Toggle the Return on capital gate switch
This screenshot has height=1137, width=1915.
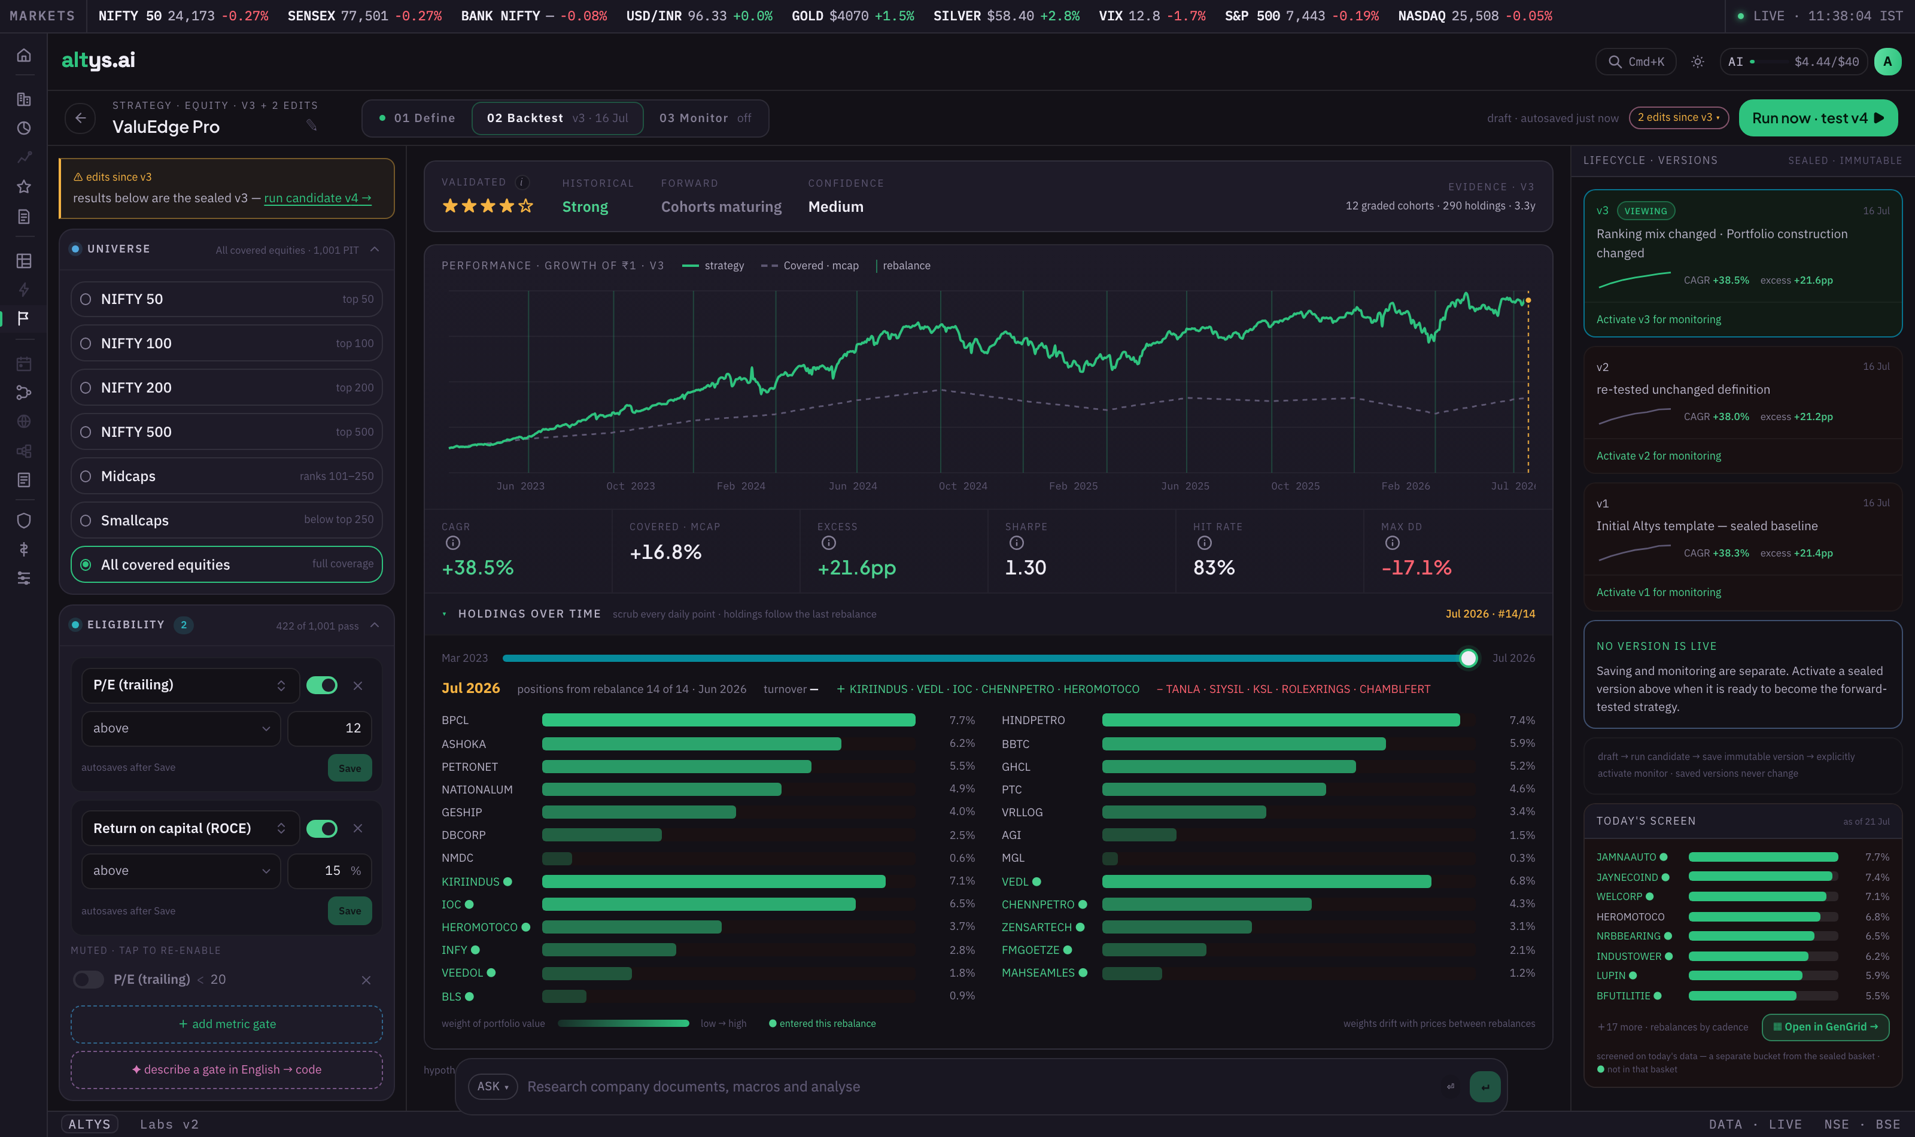coord(322,829)
